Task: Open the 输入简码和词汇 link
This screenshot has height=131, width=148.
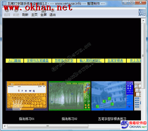Action: pos(91,61)
